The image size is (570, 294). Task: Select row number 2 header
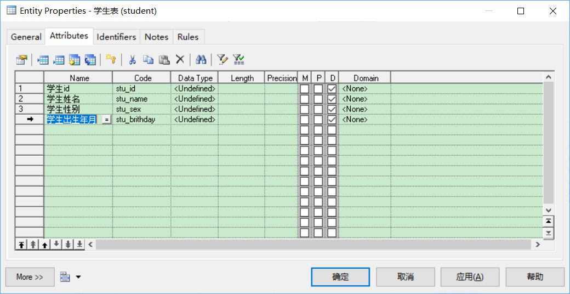[x=30, y=99]
